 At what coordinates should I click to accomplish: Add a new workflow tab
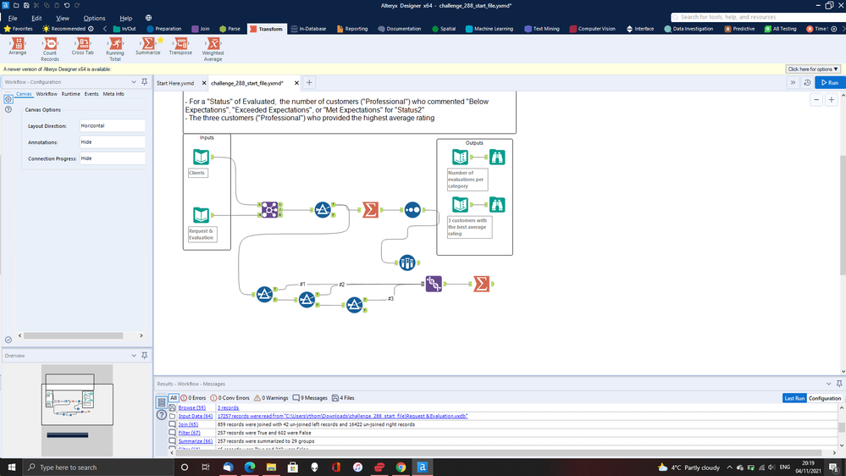[309, 82]
